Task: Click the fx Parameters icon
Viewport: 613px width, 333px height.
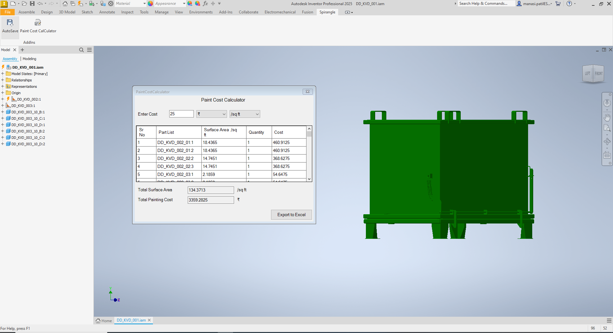Action: coord(205,4)
